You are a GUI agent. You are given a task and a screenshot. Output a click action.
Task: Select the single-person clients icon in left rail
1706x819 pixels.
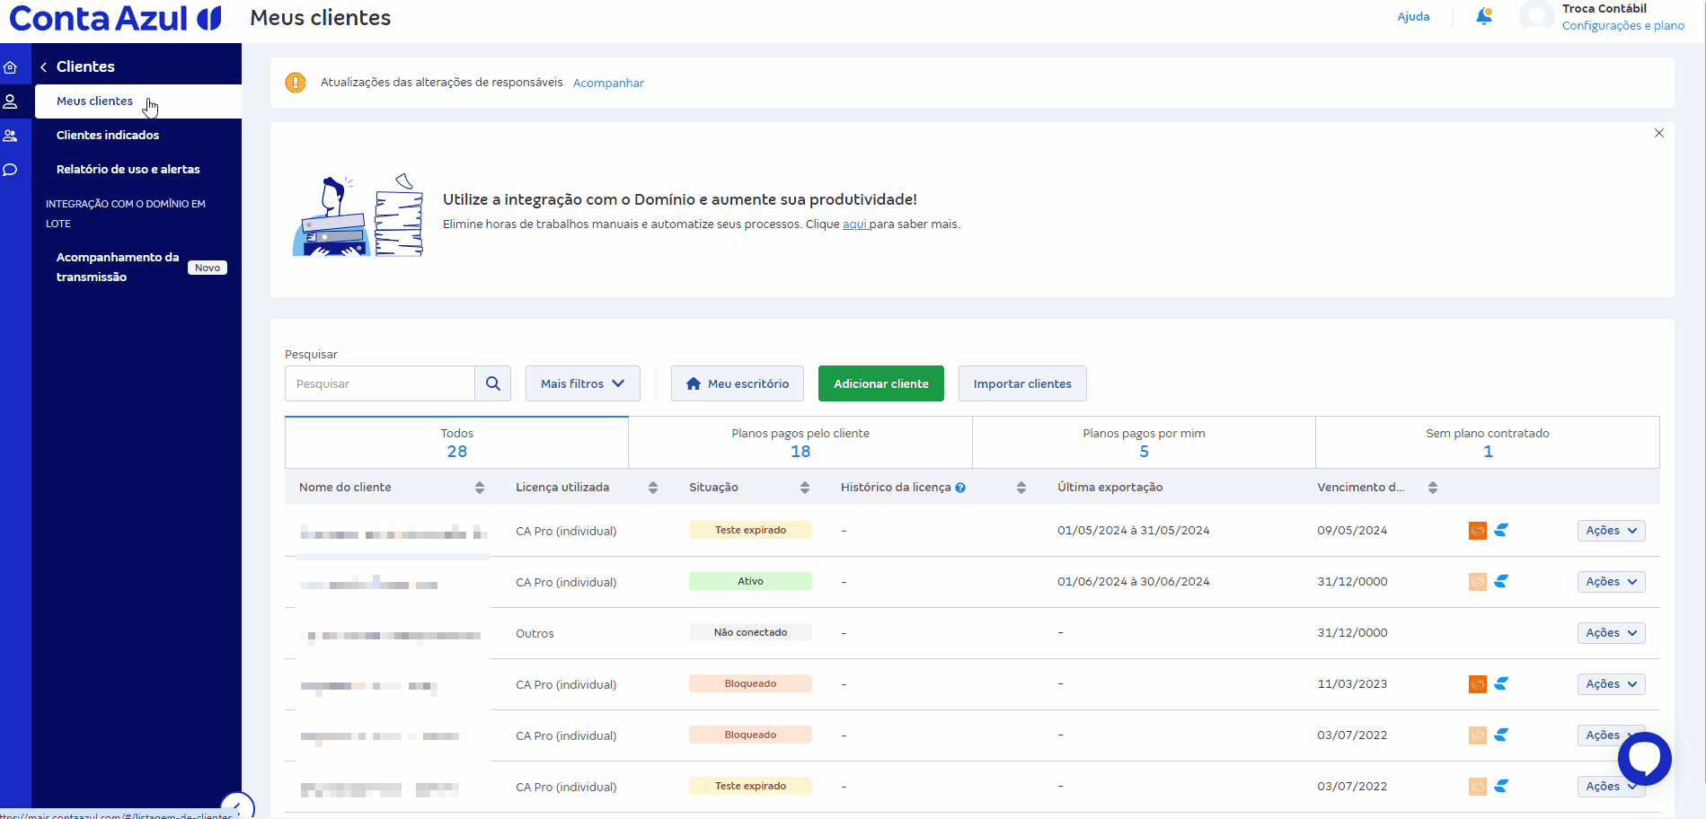(11, 101)
